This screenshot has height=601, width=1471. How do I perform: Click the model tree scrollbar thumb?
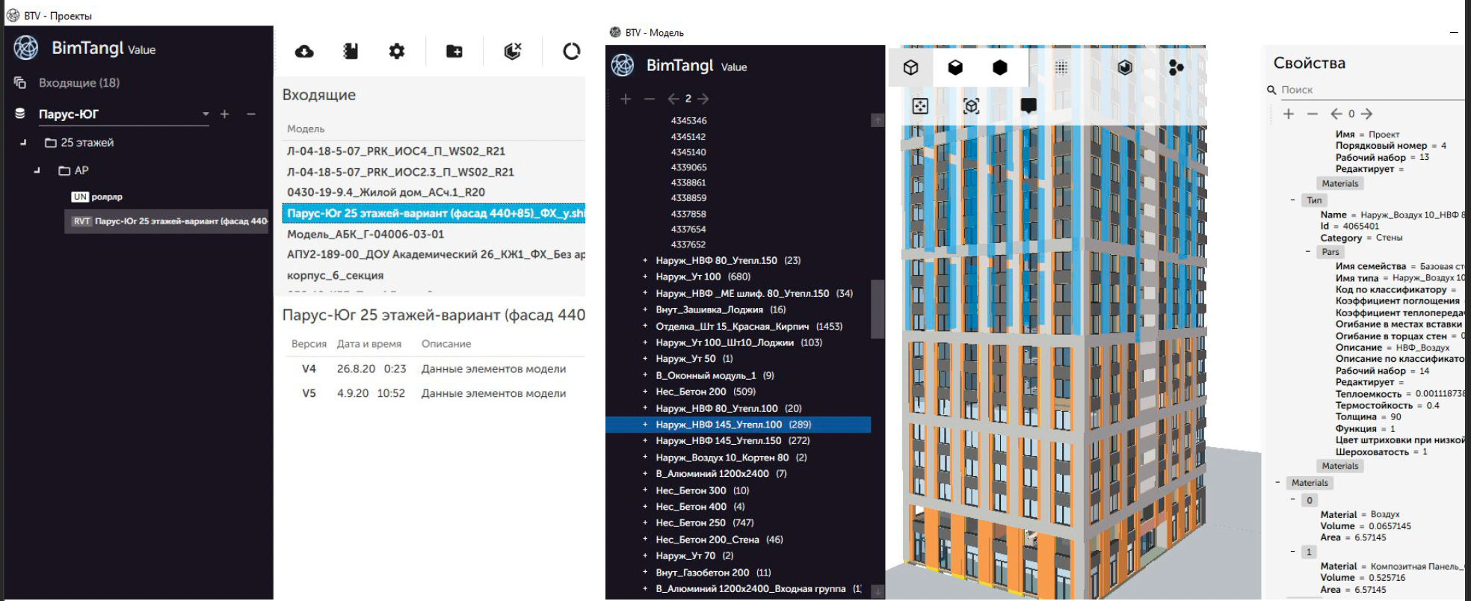[878, 309]
